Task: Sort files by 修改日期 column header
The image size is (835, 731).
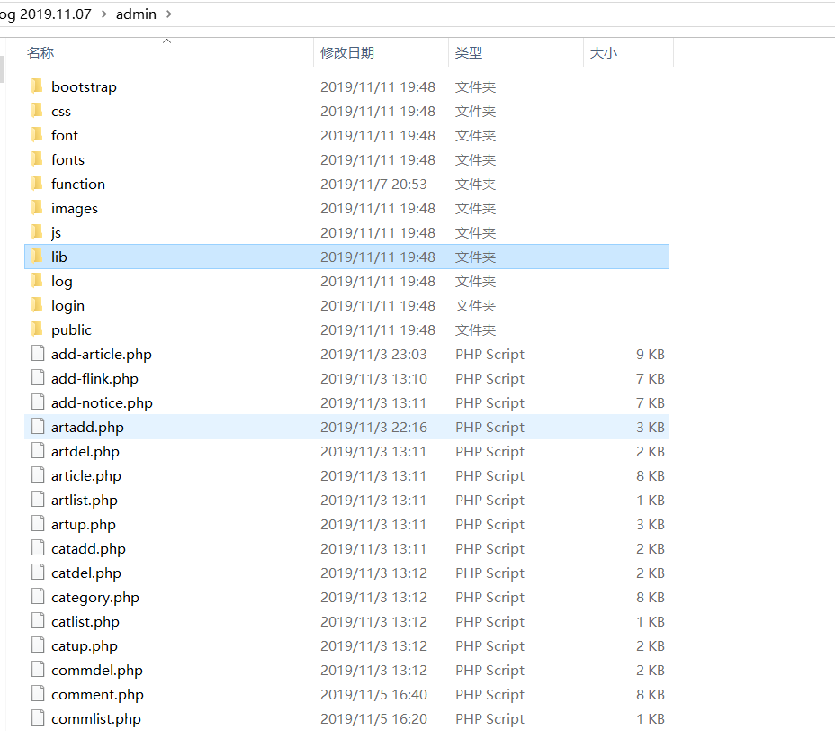Action: coord(347,53)
